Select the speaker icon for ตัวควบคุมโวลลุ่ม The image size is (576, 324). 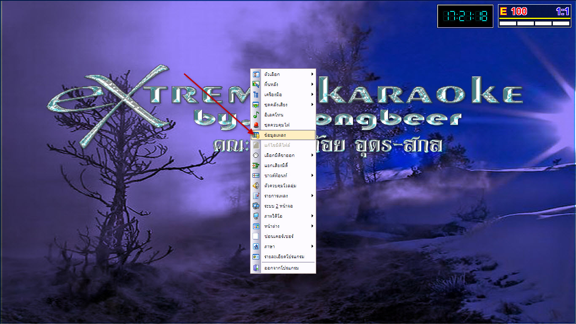click(256, 186)
